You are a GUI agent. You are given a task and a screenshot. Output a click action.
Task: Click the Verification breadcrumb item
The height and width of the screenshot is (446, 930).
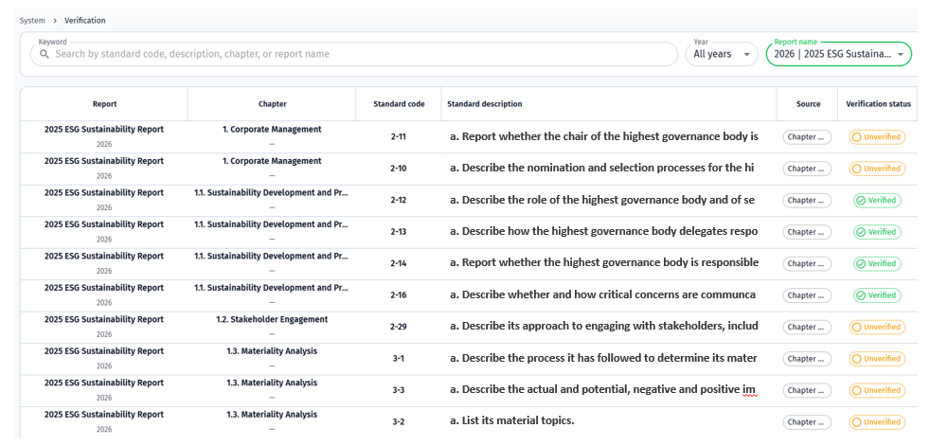[85, 20]
